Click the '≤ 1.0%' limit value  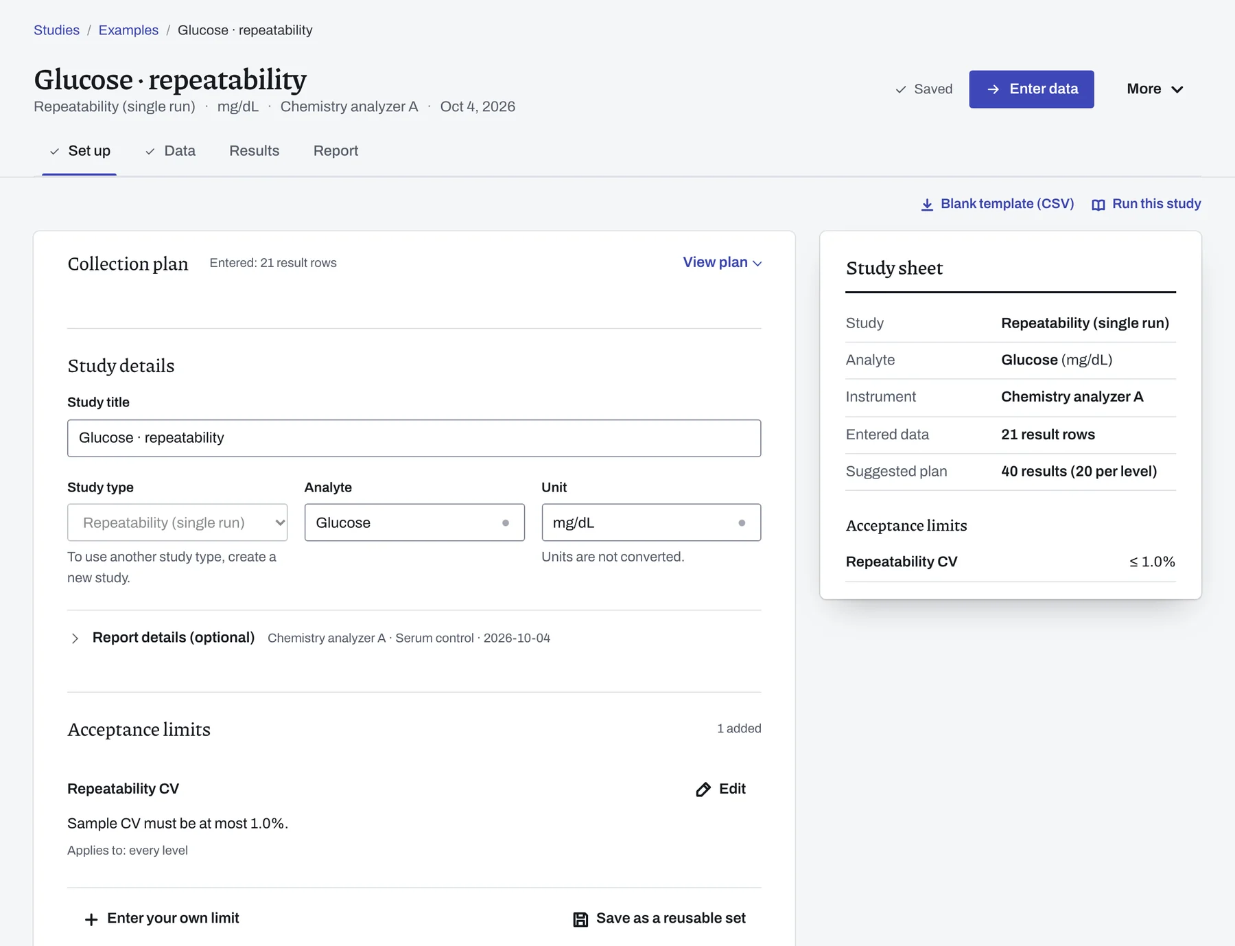point(1152,562)
